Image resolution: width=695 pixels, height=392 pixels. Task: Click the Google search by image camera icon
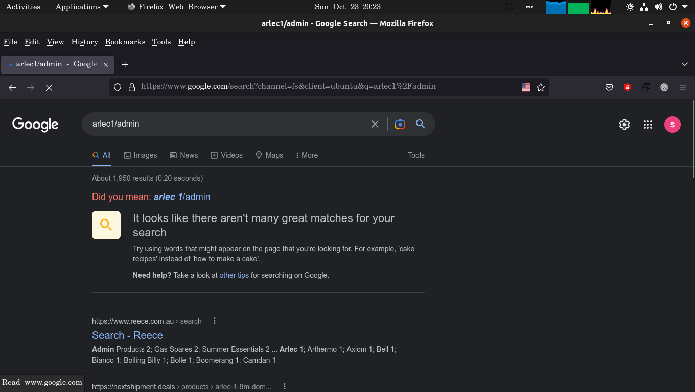(400, 124)
